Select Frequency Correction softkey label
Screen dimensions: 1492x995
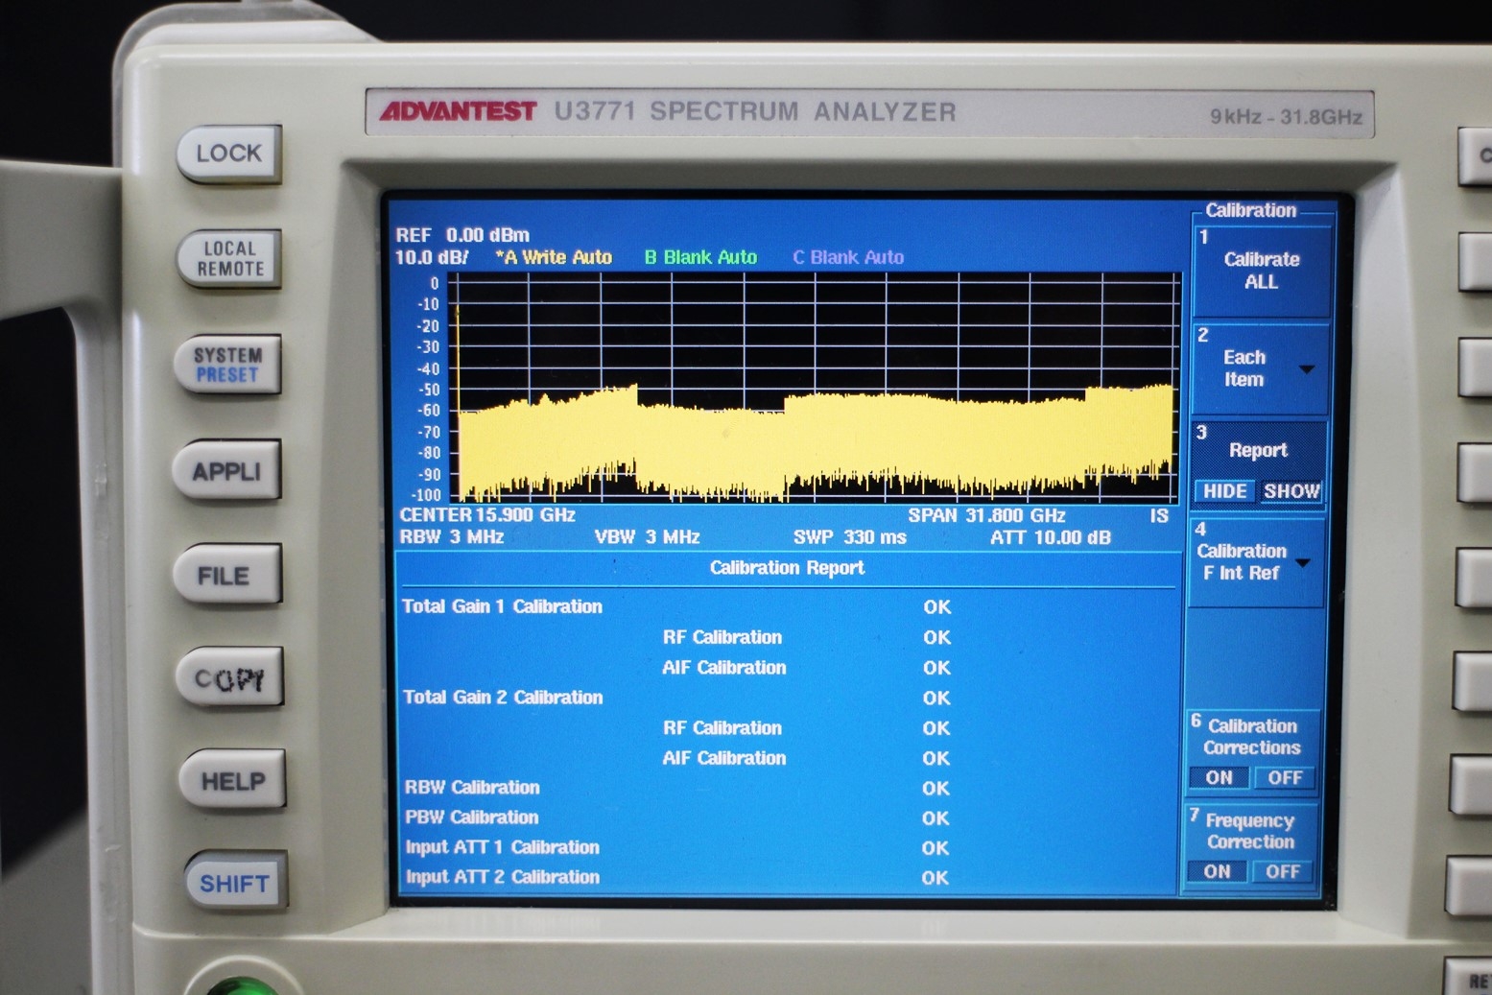tap(1250, 831)
